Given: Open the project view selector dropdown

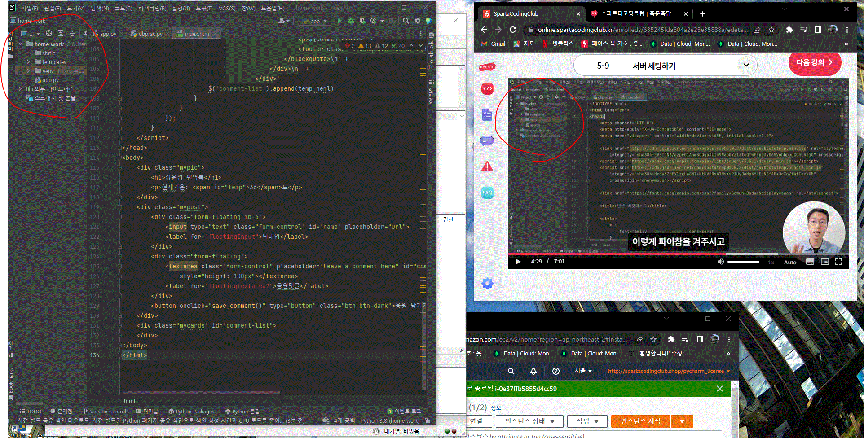Looking at the screenshot, I should [31, 33].
